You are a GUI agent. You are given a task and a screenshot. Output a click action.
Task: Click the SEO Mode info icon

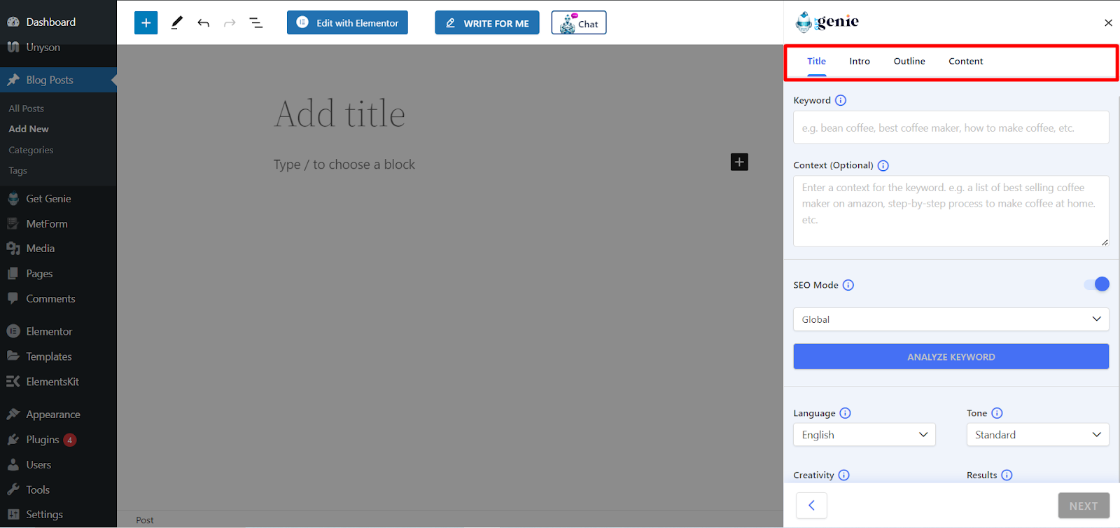tap(848, 285)
